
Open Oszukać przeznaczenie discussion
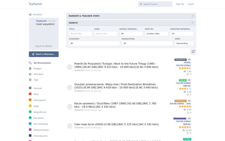pos(116,86)
